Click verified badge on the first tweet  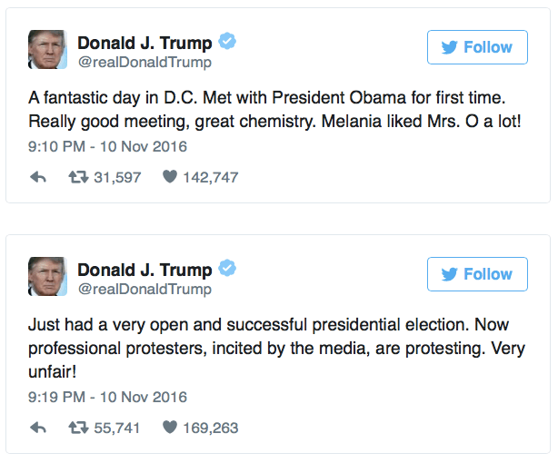coord(228,43)
